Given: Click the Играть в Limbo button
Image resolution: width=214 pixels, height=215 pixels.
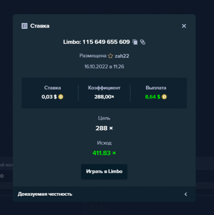Looking at the screenshot, I should pos(104,172).
